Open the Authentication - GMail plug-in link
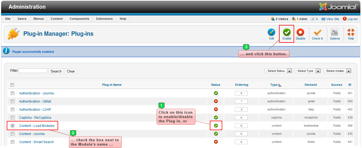 click(x=35, y=101)
